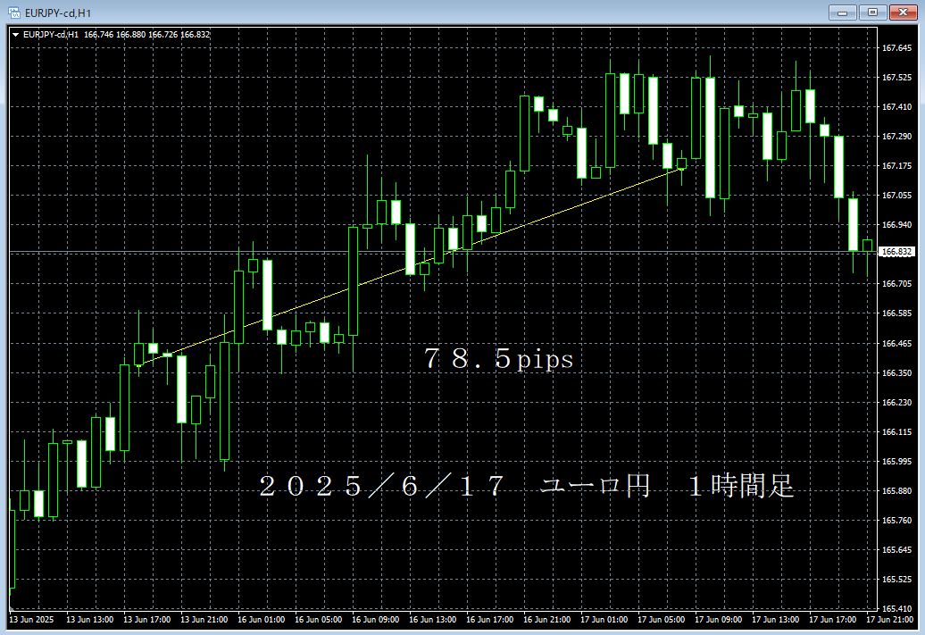Click the minimize window button
The height and width of the screenshot is (635, 925).
(843, 13)
